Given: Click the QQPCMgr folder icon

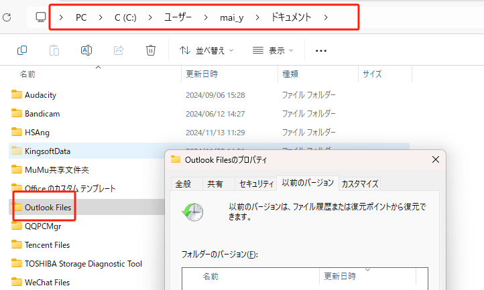Looking at the screenshot, I should pos(17,226).
